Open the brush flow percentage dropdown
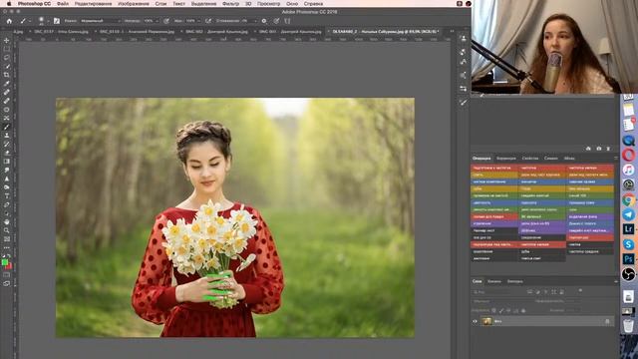This screenshot has height=359, width=638. point(193,21)
